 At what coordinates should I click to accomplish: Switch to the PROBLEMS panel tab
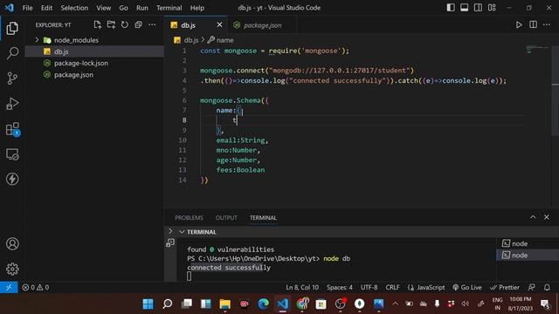(x=189, y=217)
